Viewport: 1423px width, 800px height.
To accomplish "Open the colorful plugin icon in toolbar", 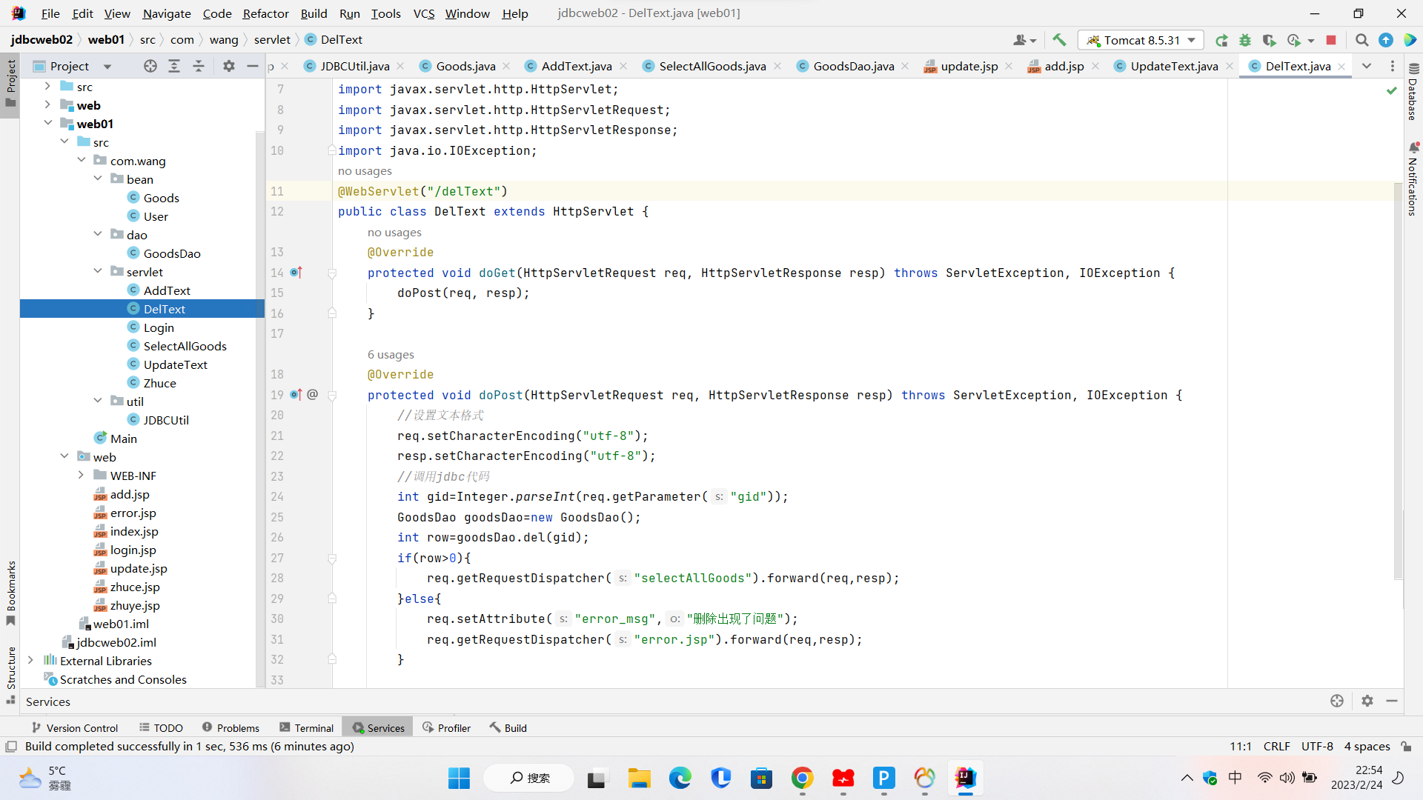I will 1410,40.
